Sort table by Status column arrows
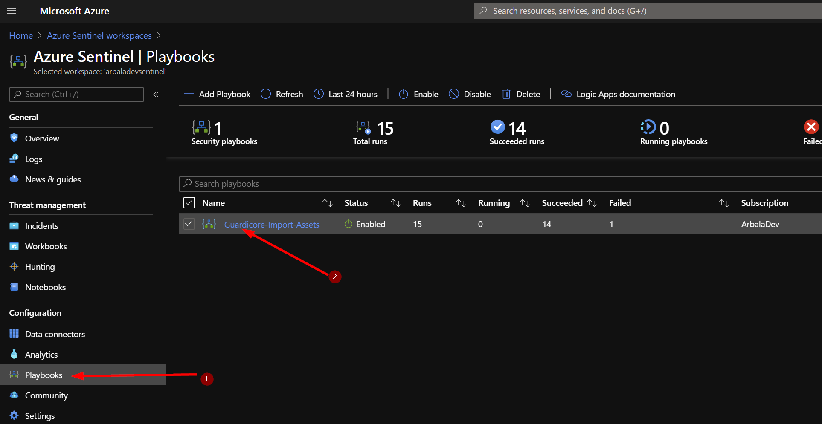 [x=396, y=203]
